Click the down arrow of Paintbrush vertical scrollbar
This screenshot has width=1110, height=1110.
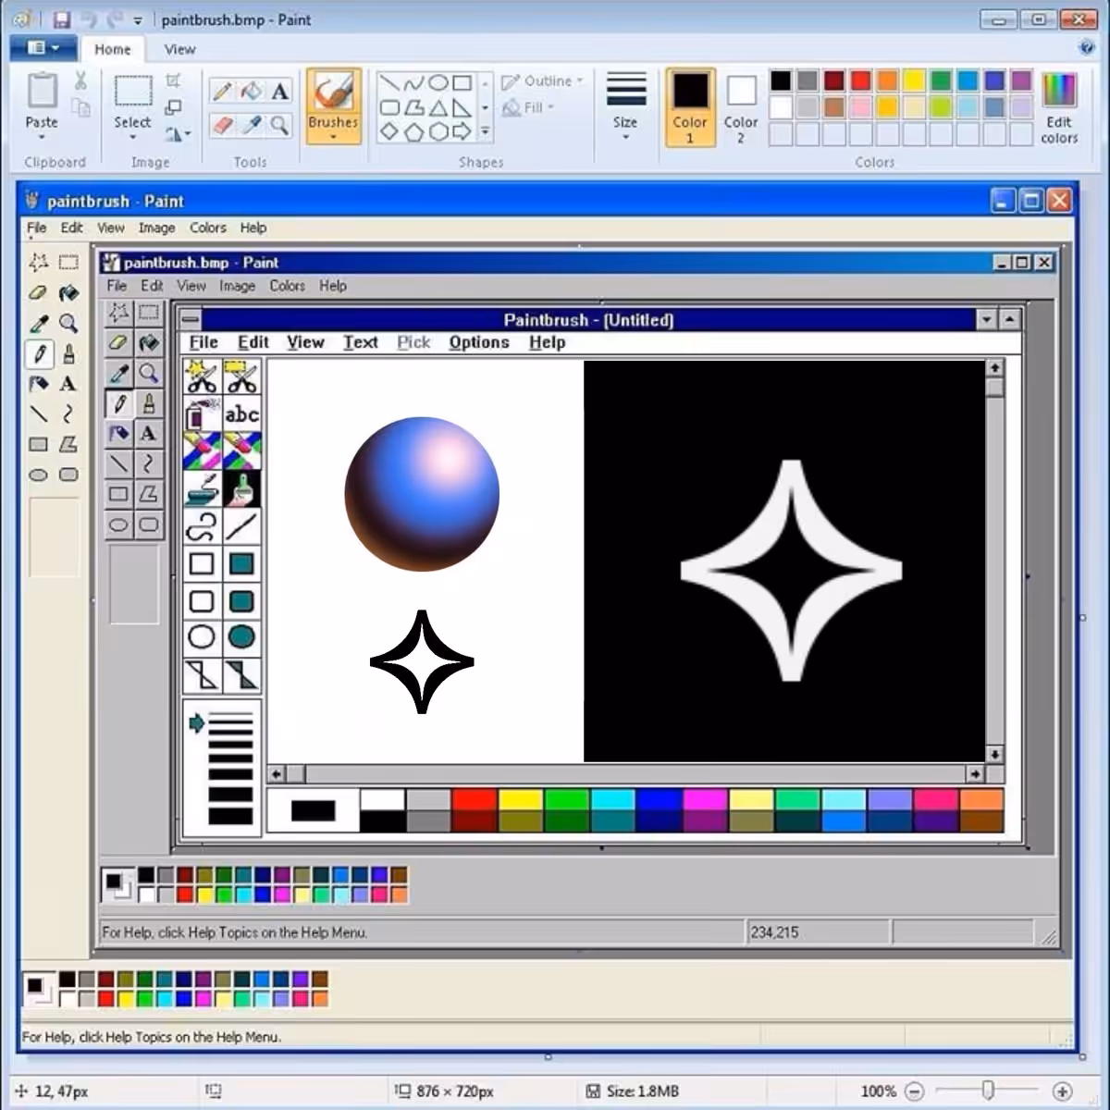tap(994, 754)
